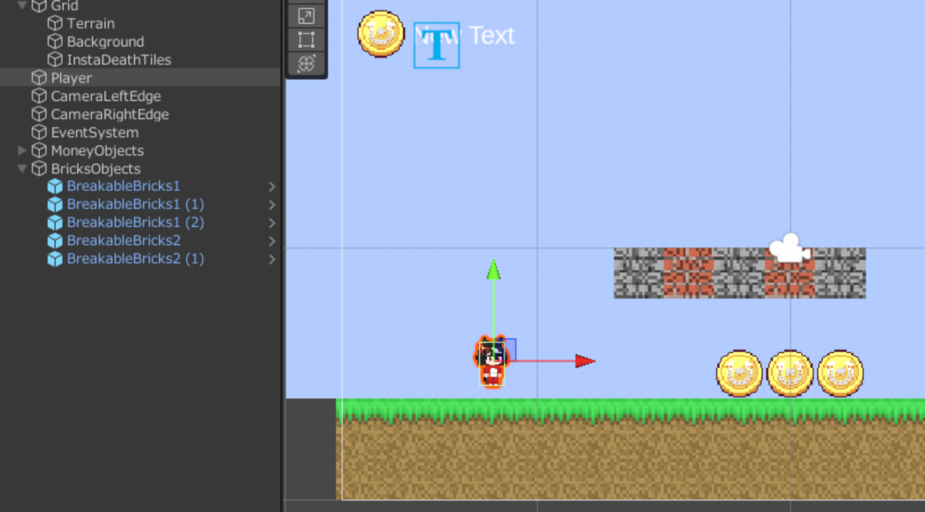Image resolution: width=925 pixels, height=512 pixels.
Task: Collapse the Grid hierarchy entry
Action: 21,5
